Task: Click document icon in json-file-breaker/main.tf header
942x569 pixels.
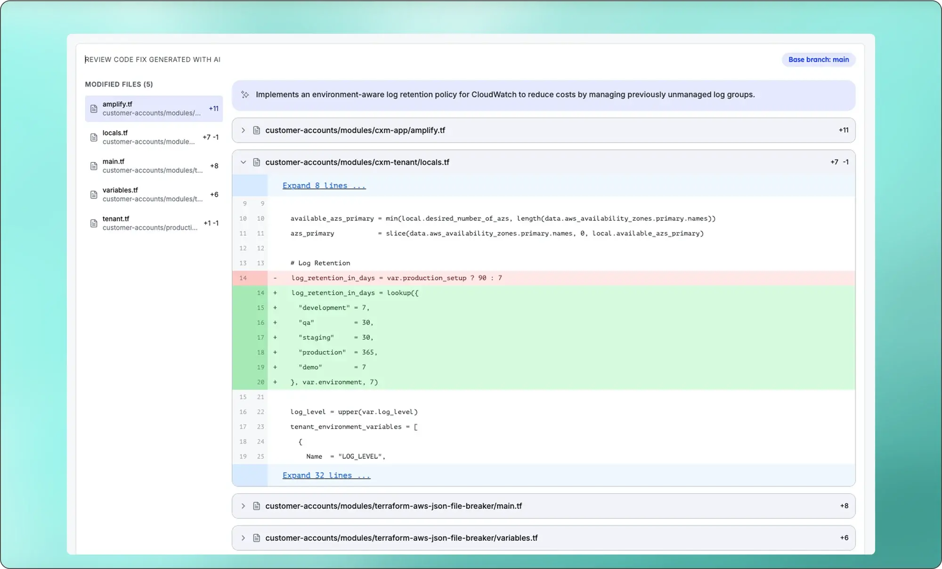Action: [257, 506]
